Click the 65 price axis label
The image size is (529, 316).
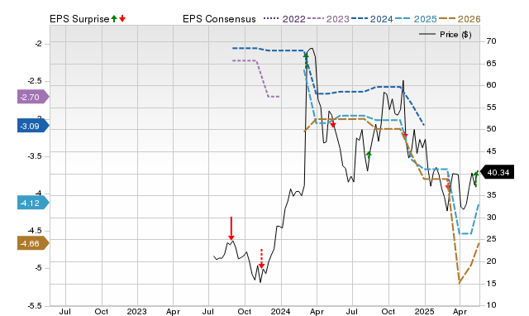pyautogui.click(x=491, y=64)
